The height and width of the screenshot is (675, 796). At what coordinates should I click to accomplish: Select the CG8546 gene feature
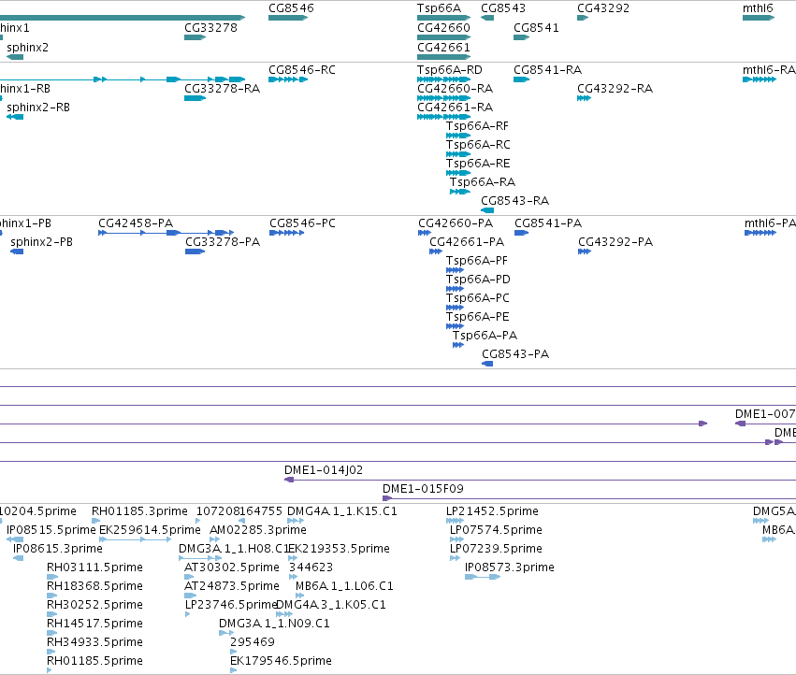(x=288, y=18)
